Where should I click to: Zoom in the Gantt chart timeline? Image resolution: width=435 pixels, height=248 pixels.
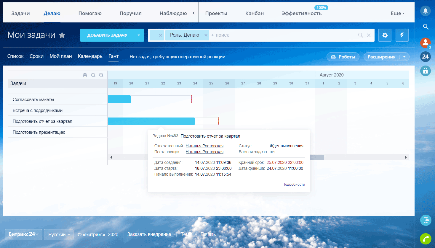pos(93,75)
